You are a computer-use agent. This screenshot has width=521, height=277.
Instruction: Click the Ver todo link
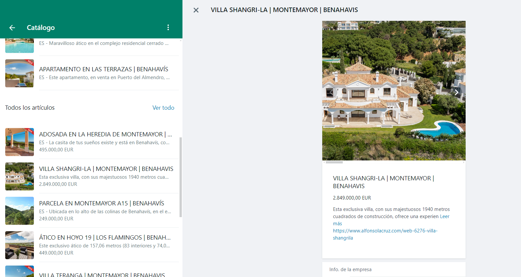[x=163, y=108]
